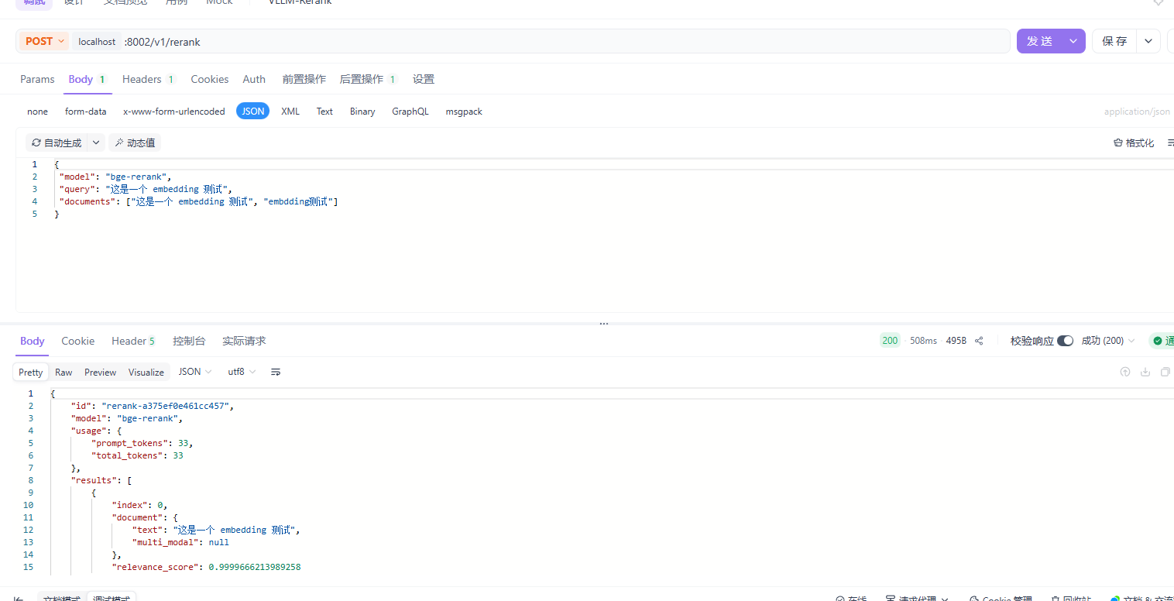The image size is (1174, 601).
Task: Open the 实际请求 response tab
Action: (244, 341)
